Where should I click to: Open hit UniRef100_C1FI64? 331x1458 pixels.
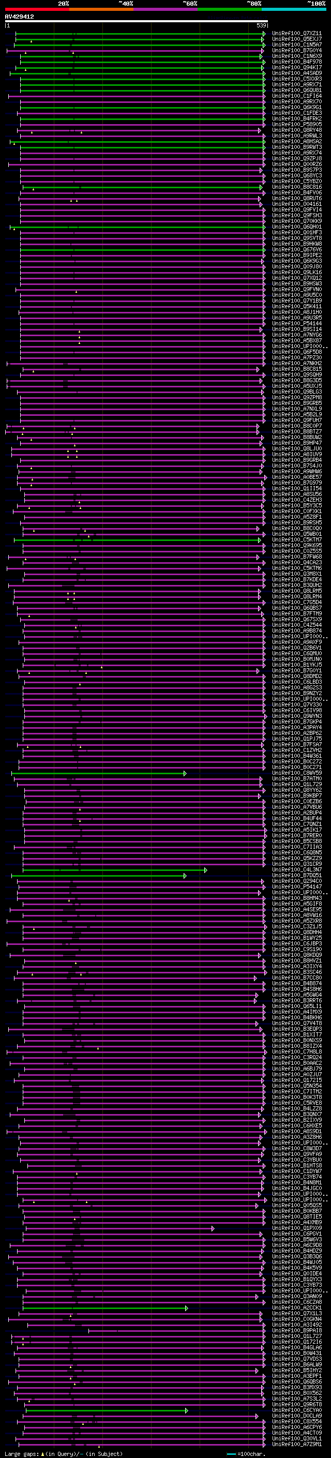(x=297, y=96)
